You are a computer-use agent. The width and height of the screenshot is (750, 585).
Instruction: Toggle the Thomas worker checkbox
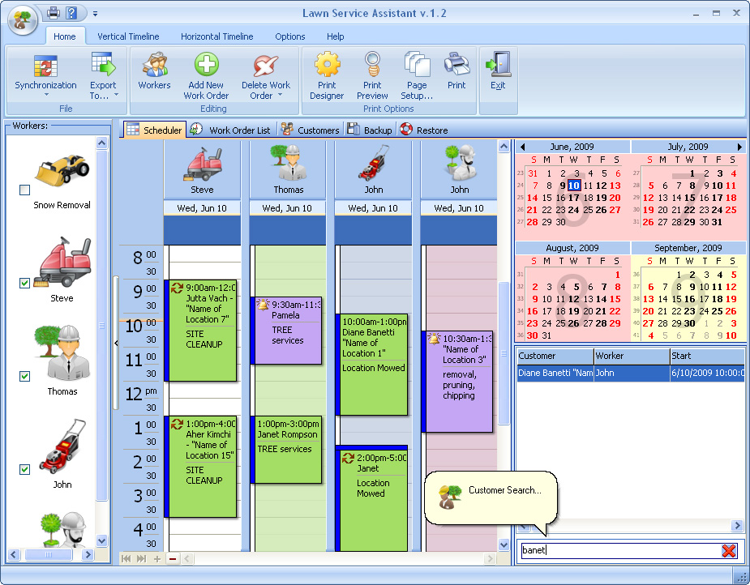tap(24, 376)
